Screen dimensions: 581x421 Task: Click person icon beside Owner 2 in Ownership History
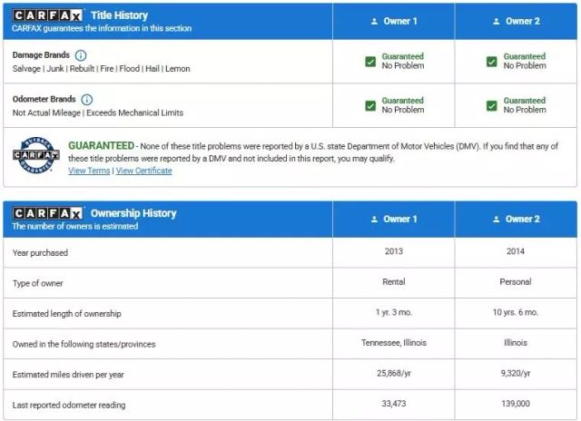point(497,220)
